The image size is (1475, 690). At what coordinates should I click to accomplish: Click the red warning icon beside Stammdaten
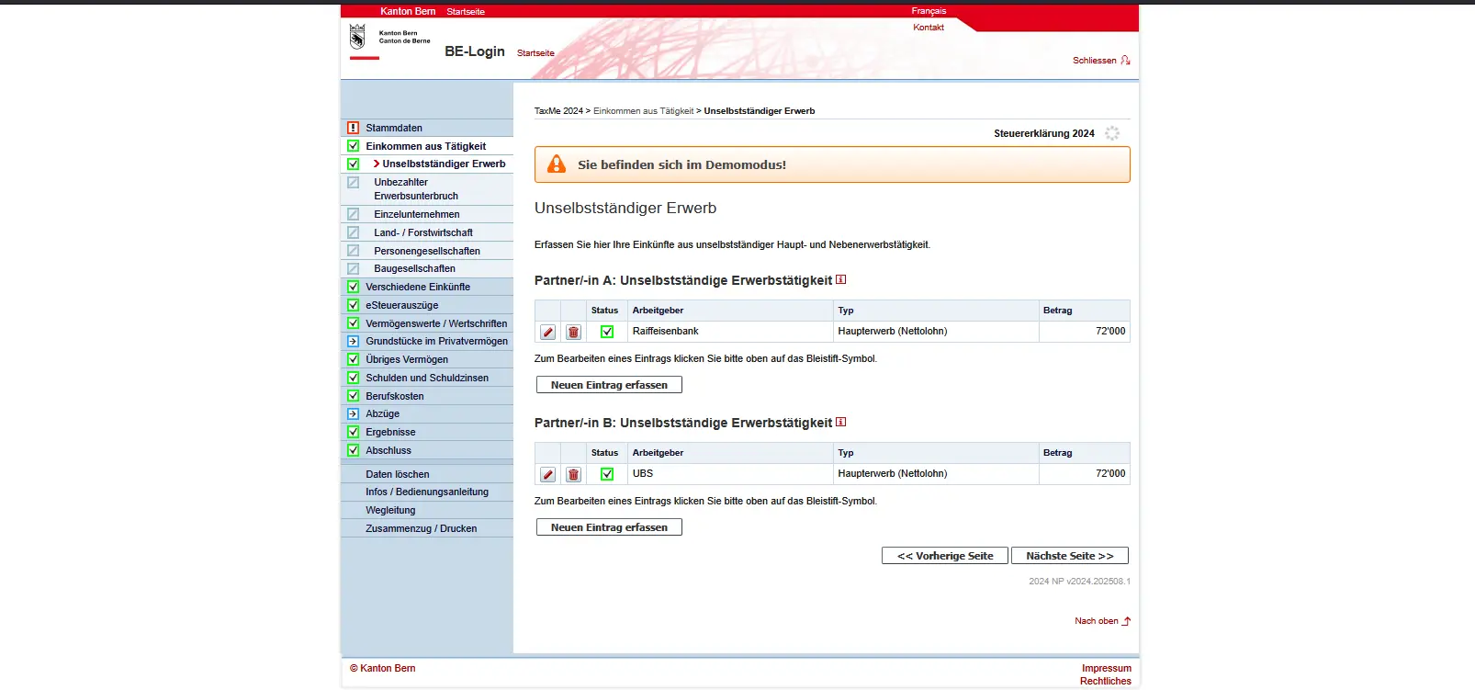pyautogui.click(x=353, y=128)
